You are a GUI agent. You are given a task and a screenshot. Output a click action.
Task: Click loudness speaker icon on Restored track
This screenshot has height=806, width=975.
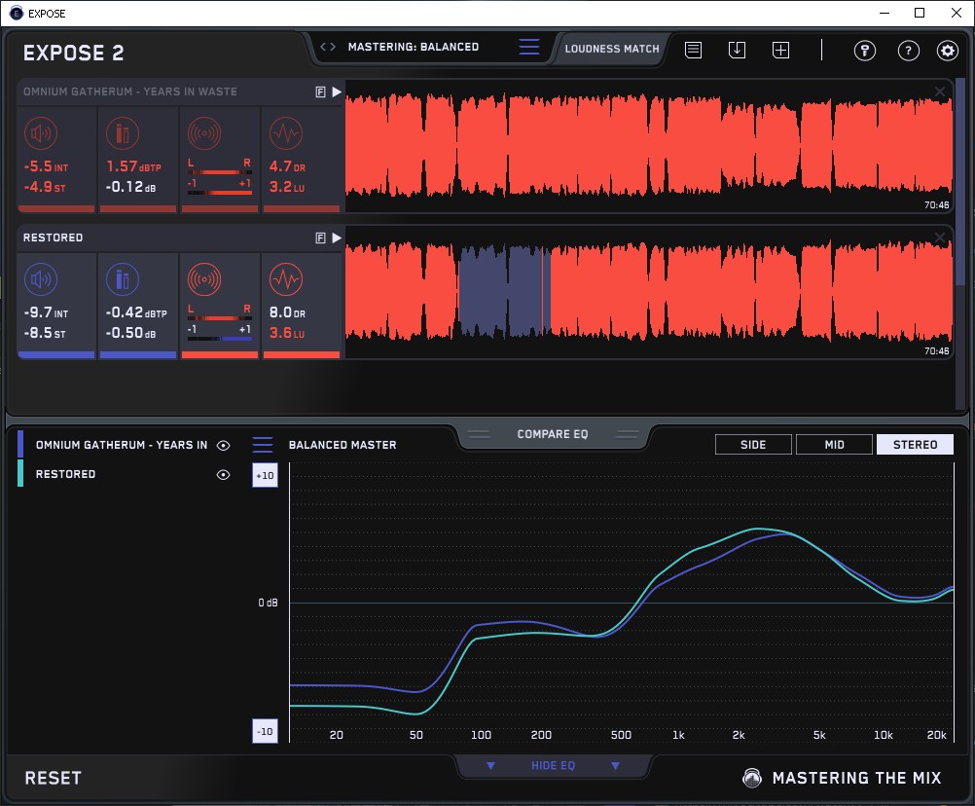point(41,279)
